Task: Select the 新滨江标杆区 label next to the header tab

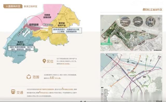Action: pyautogui.click(x=31, y=6)
